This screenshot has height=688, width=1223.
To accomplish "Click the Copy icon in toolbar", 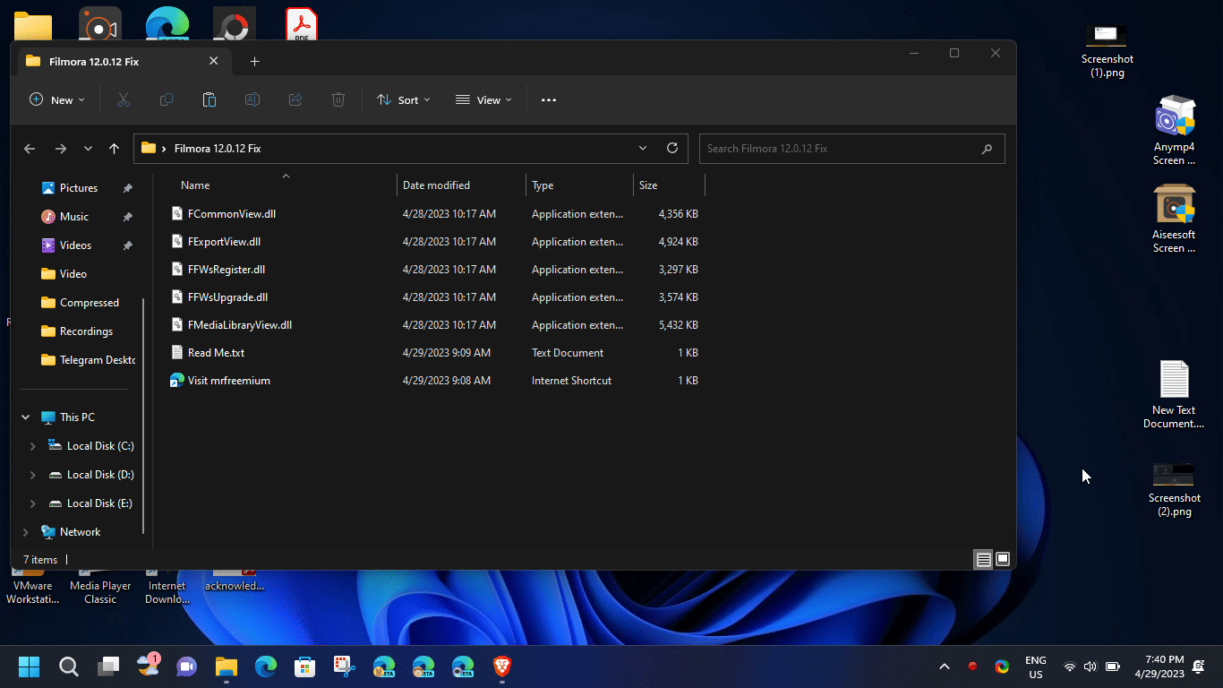I will click(167, 99).
